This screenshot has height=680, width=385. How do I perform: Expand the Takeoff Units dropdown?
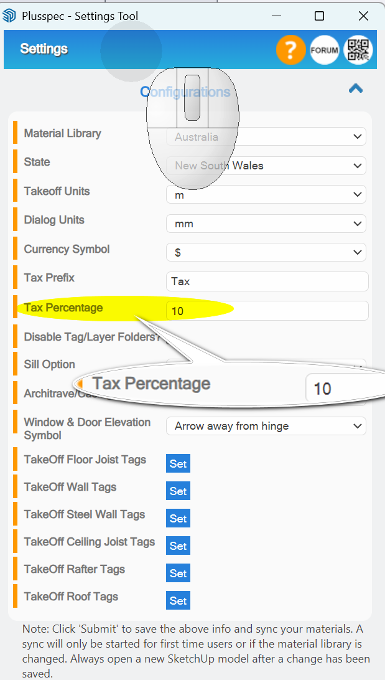(x=266, y=195)
